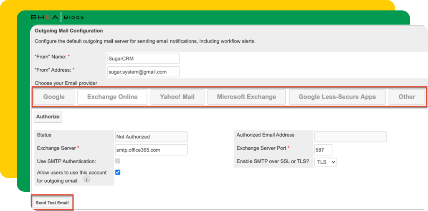Edit the "From" Address field
The image size is (428, 211).
[x=144, y=72]
